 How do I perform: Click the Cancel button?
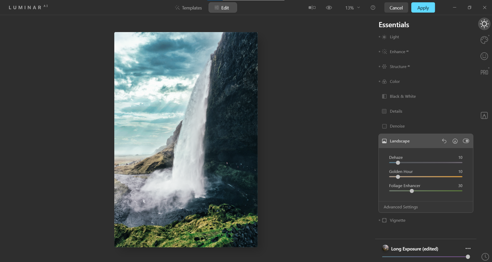(x=396, y=8)
